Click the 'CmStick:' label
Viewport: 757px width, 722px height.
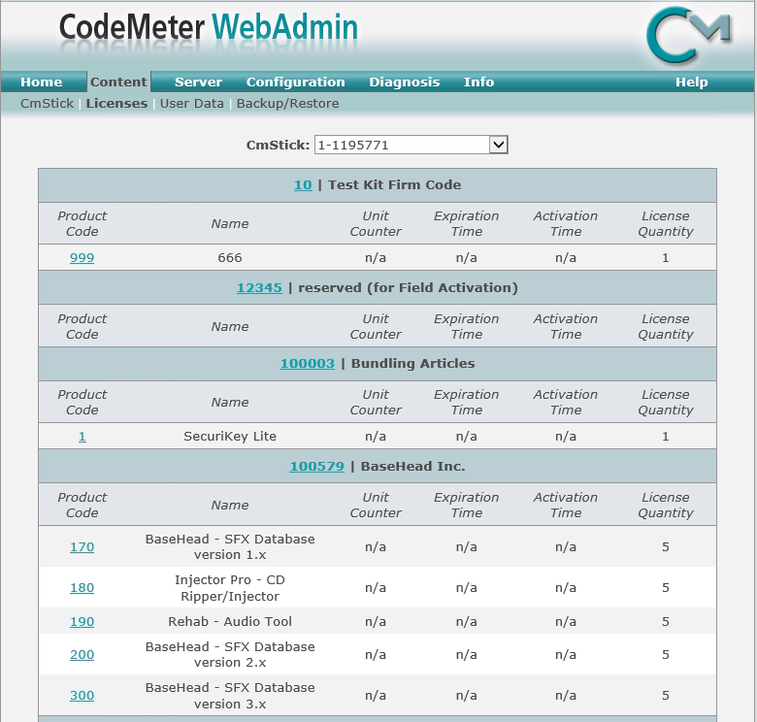coord(279,145)
